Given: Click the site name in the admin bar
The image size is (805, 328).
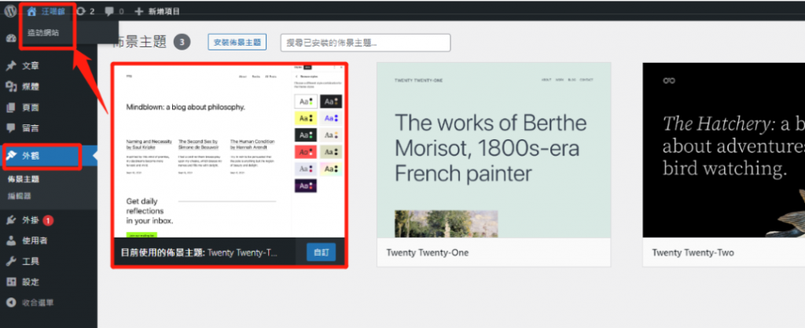Looking at the screenshot, I should (53, 11).
